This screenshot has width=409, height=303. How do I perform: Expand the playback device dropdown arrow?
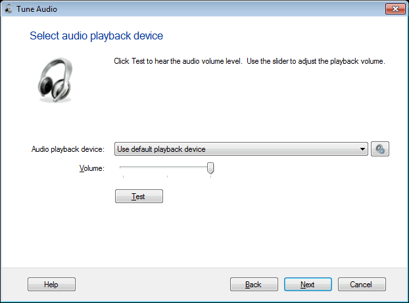click(x=363, y=149)
